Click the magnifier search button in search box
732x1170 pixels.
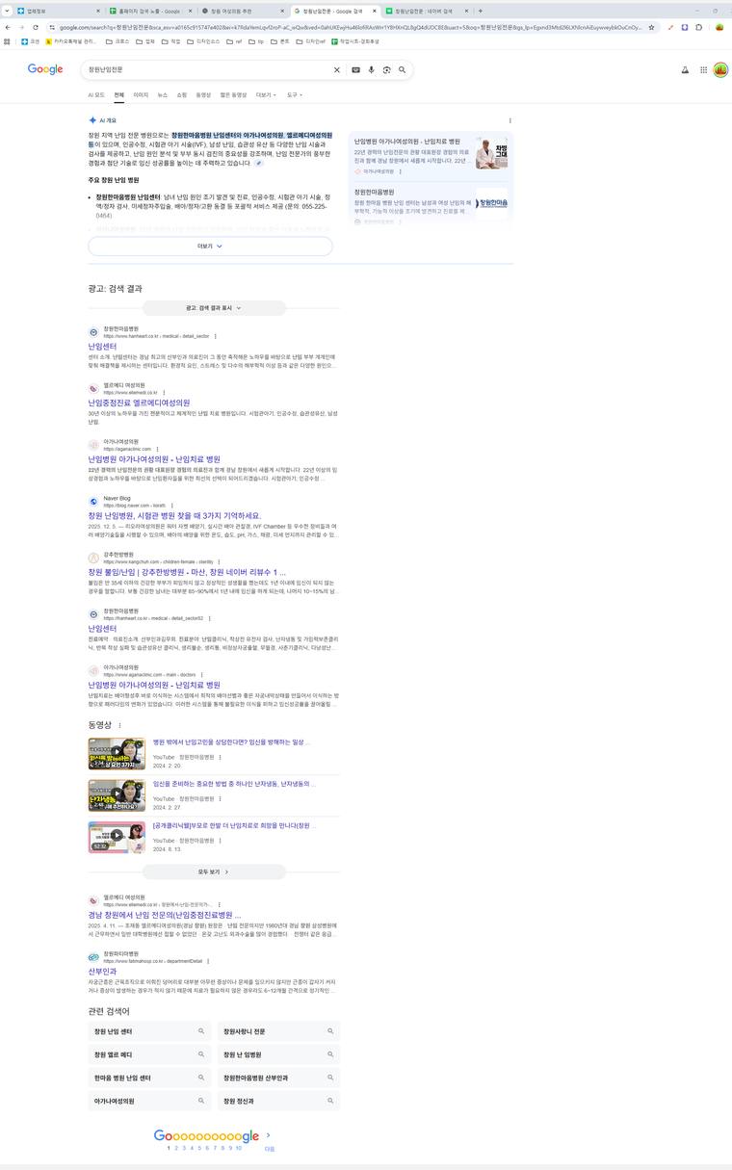coord(403,69)
